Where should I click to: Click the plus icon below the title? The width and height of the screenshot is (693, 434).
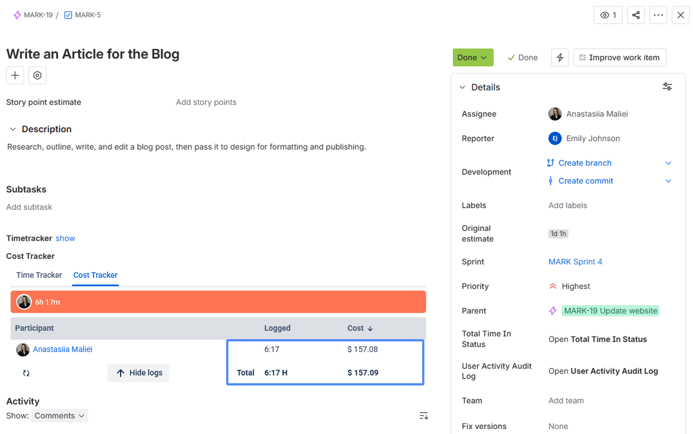pos(15,75)
